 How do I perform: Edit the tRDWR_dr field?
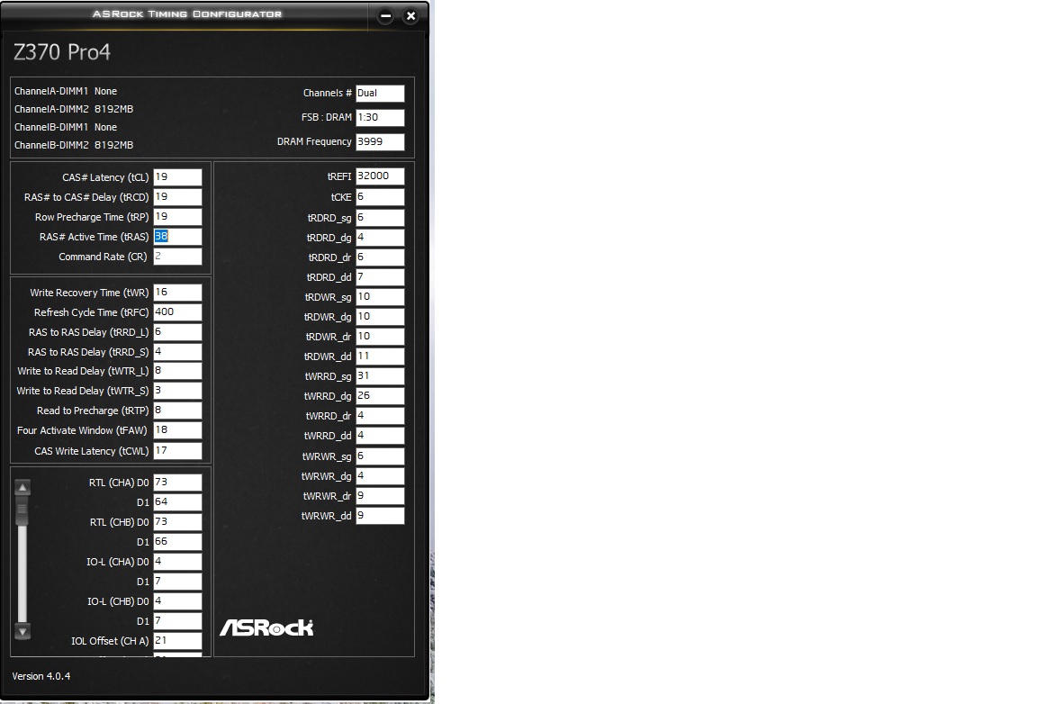380,337
